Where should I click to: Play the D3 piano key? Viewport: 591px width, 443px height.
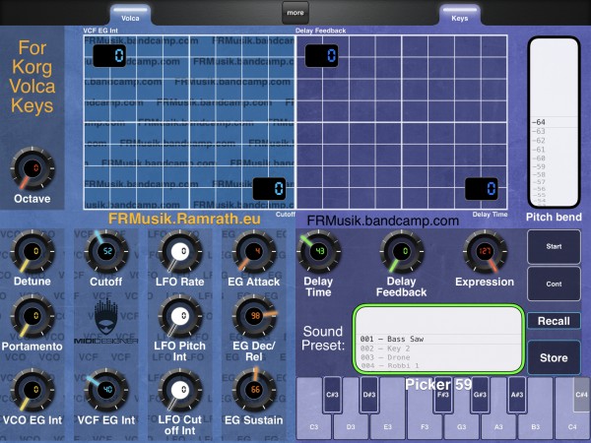tap(351, 426)
